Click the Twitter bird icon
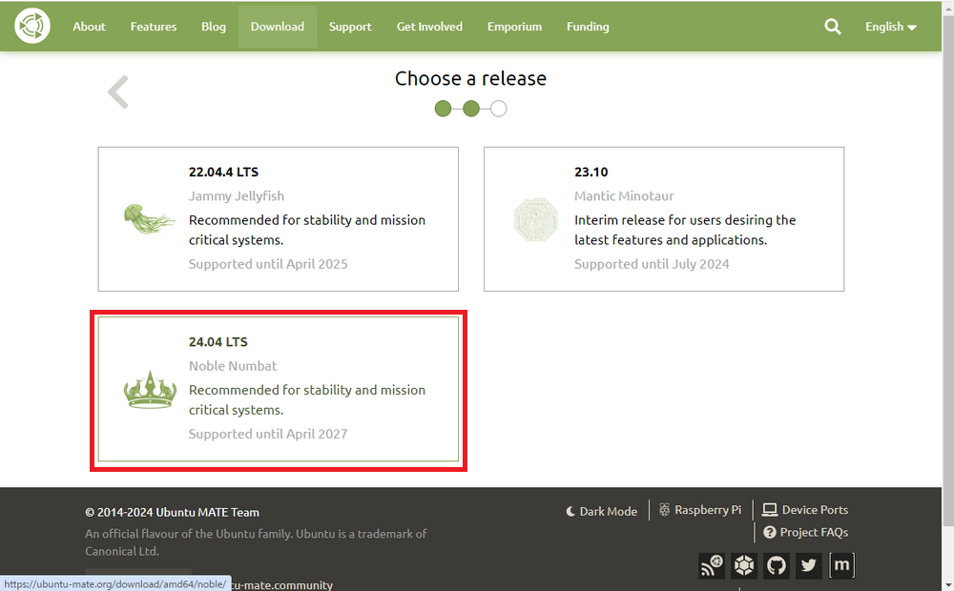 coord(808,565)
